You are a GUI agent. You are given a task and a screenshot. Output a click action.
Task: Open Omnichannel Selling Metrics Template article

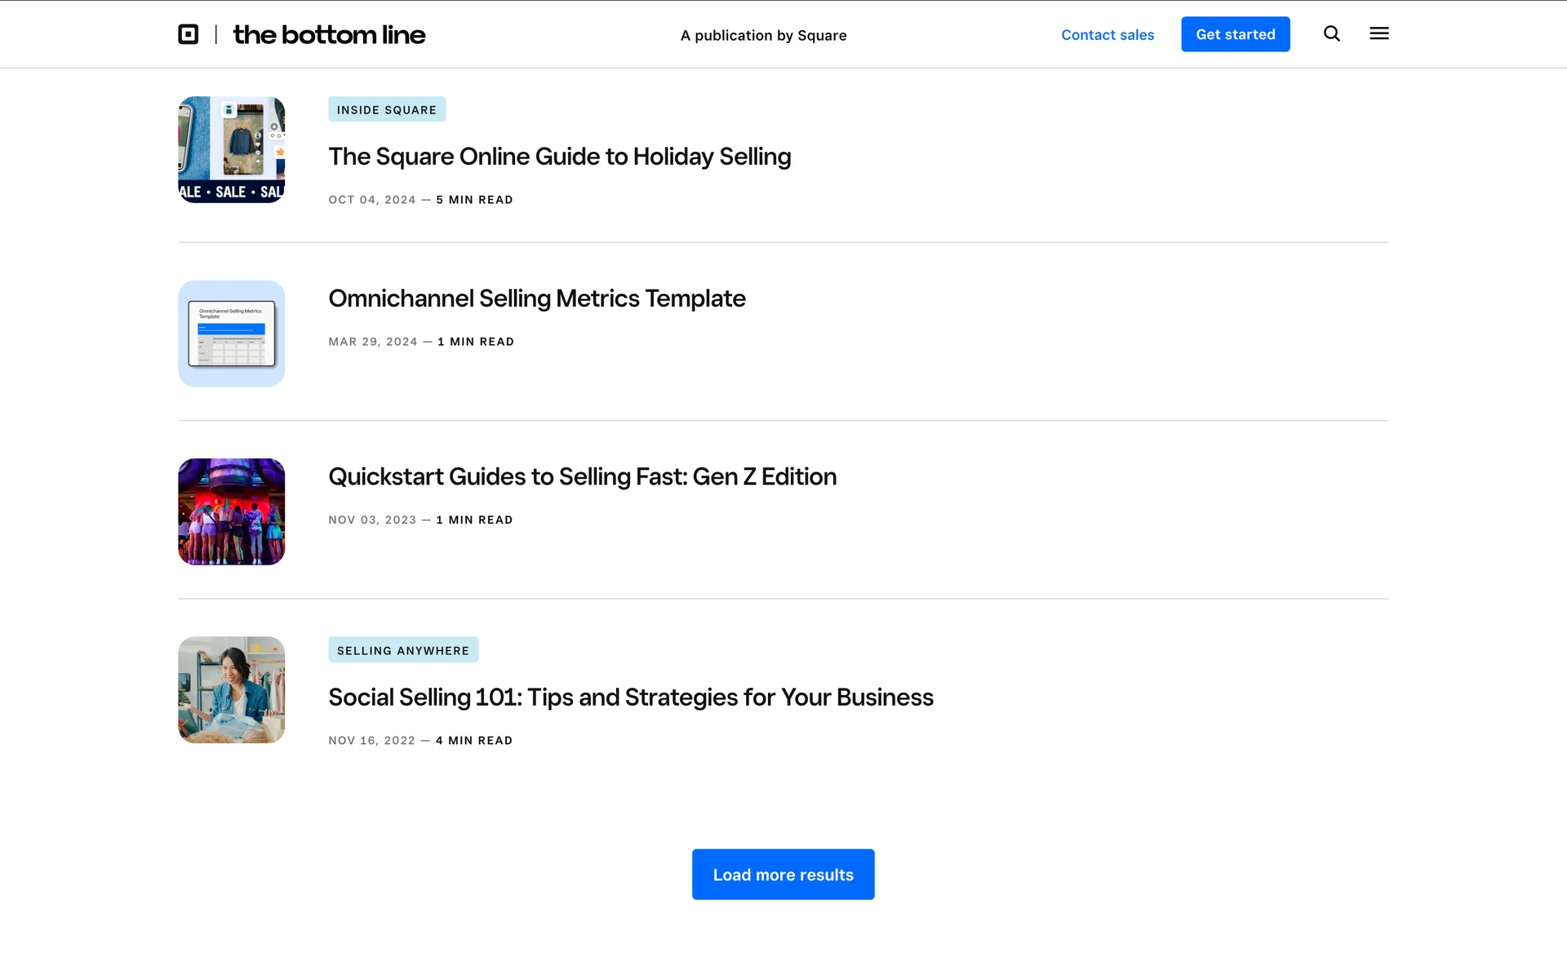coord(536,299)
